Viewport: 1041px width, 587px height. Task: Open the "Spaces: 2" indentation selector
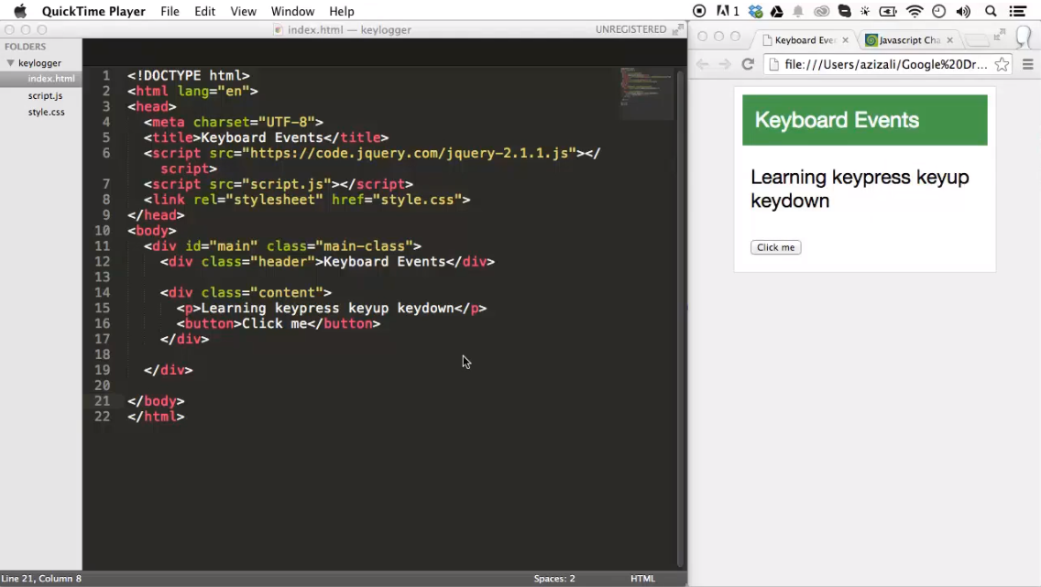553,578
